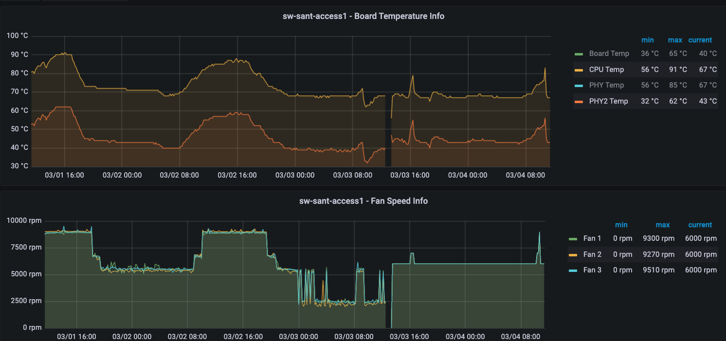Isolate PHY2 Temp series via legend label
Image resolution: width=726 pixels, height=341 pixels.
coord(608,101)
